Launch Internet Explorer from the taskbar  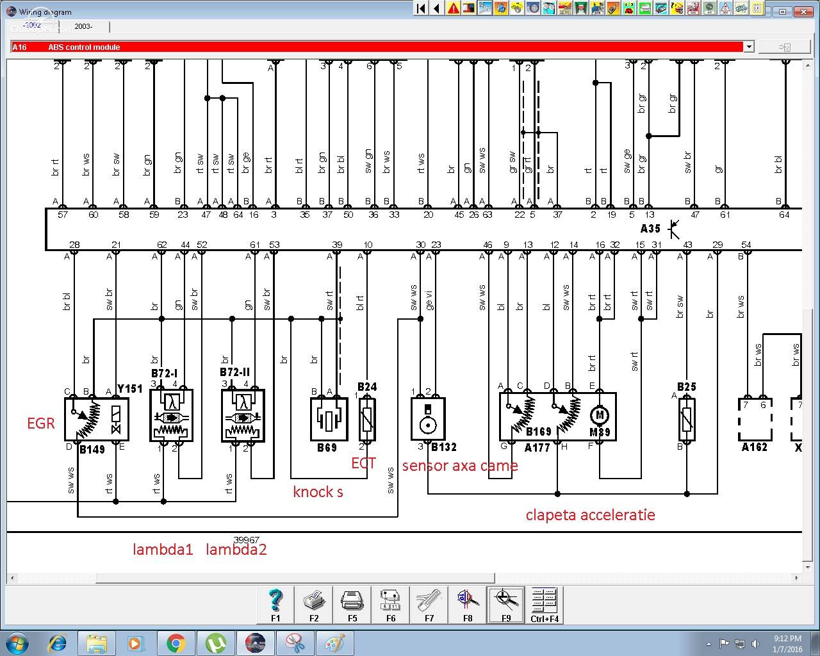[58, 643]
